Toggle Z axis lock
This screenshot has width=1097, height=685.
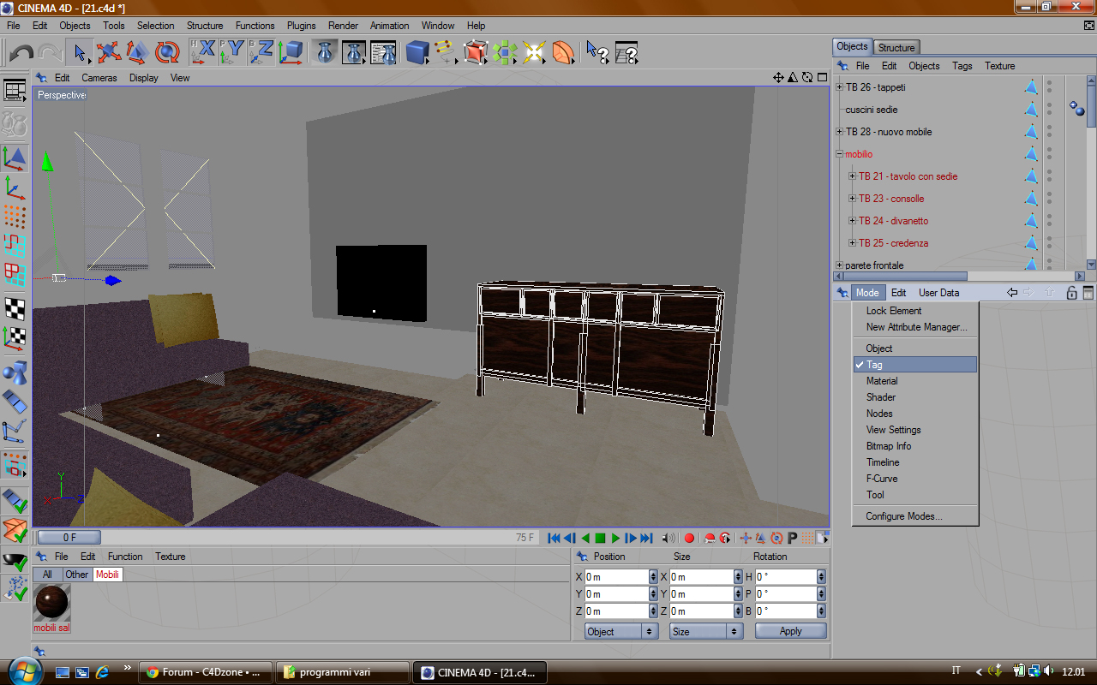(x=261, y=53)
